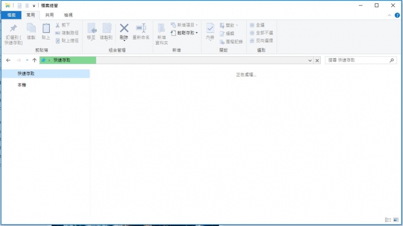Open 內容 properties icon
Image resolution: width=403 pixels, height=226 pixels.
(x=210, y=28)
